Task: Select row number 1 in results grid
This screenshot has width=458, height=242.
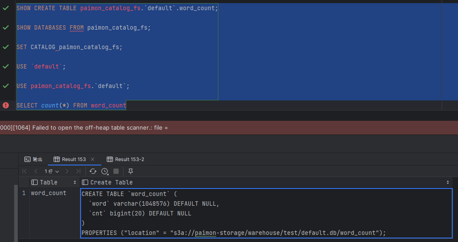Action: click(24, 193)
